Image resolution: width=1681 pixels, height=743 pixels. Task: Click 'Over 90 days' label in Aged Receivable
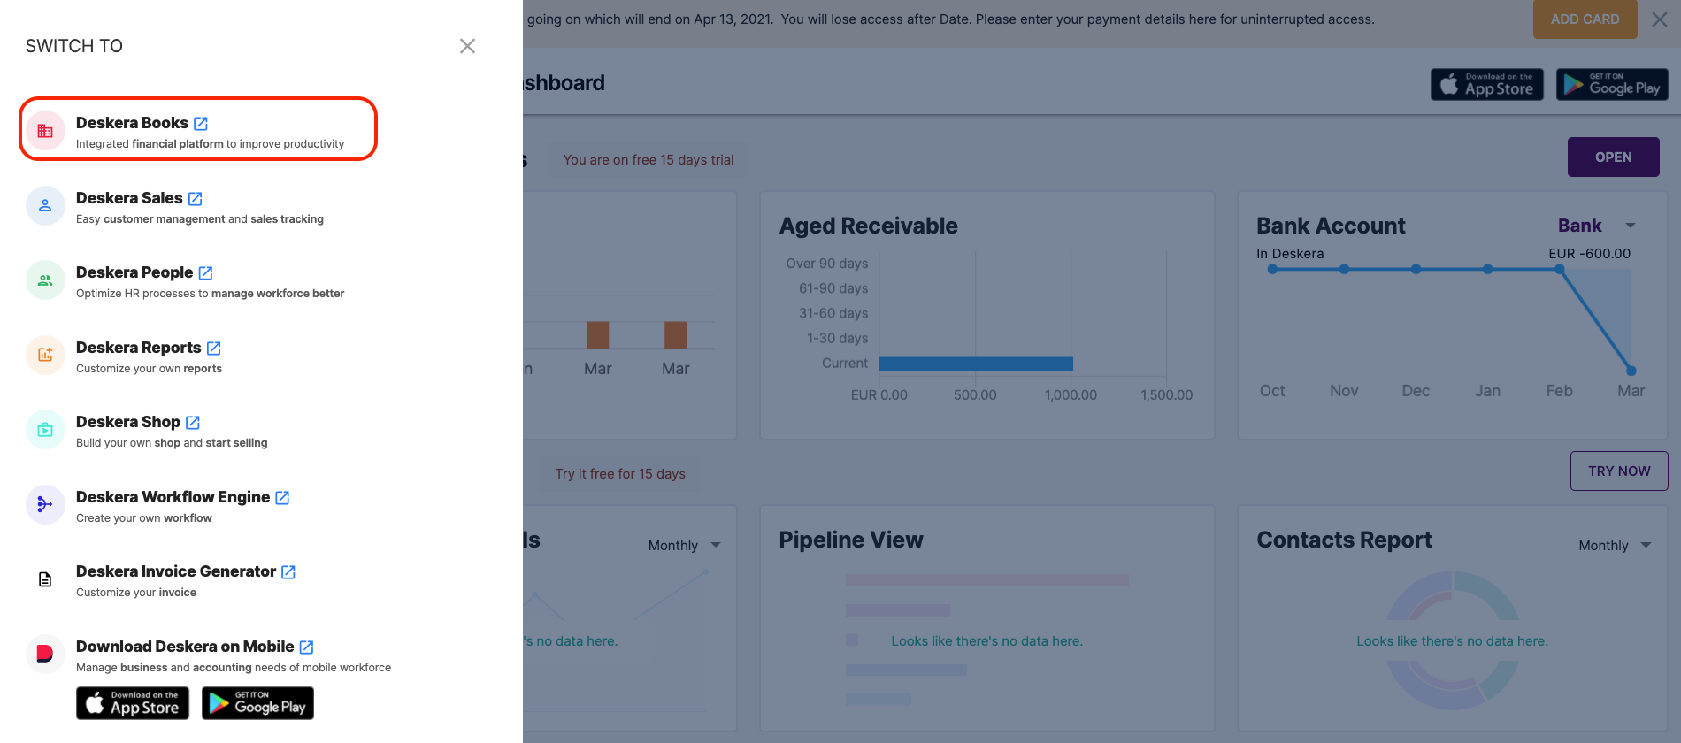click(827, 264)
